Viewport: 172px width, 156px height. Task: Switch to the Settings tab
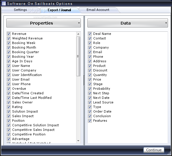(x=20, y=10)
